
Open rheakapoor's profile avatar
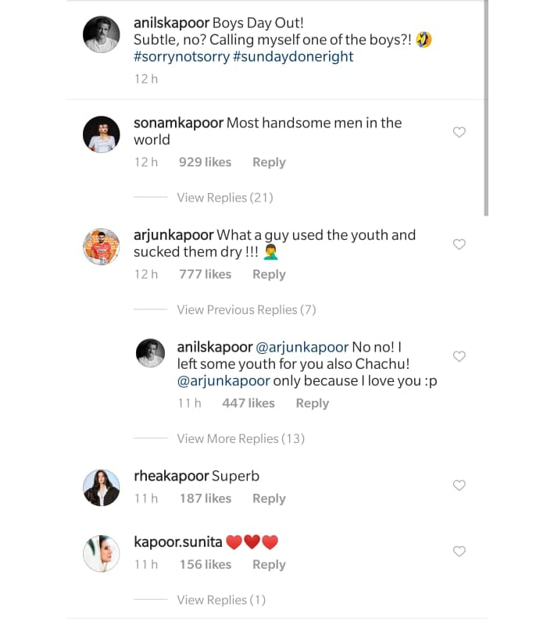[x=101, y=487]
